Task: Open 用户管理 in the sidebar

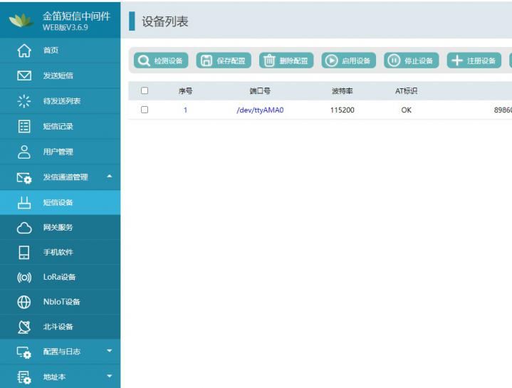Action: tap(60, 152)
